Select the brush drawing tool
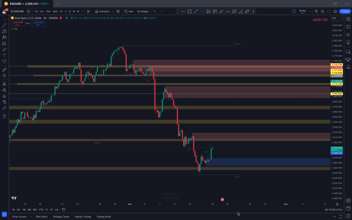The width and height of the screenshot is (352, 220). [x=5, y=50]
